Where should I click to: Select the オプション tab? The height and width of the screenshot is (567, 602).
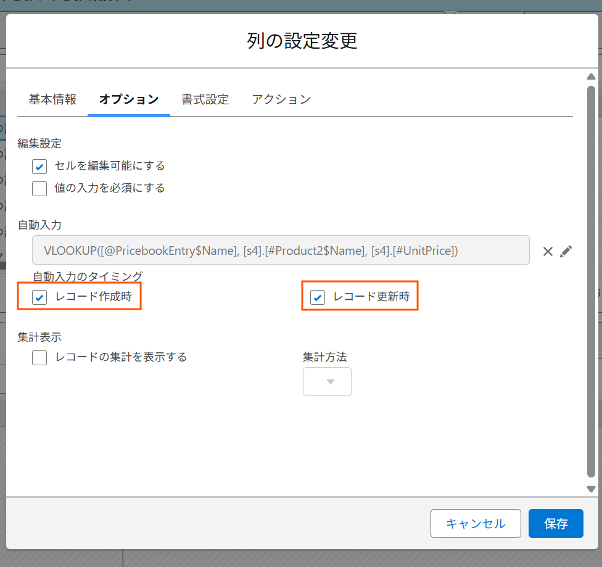(x=129, y=99)
